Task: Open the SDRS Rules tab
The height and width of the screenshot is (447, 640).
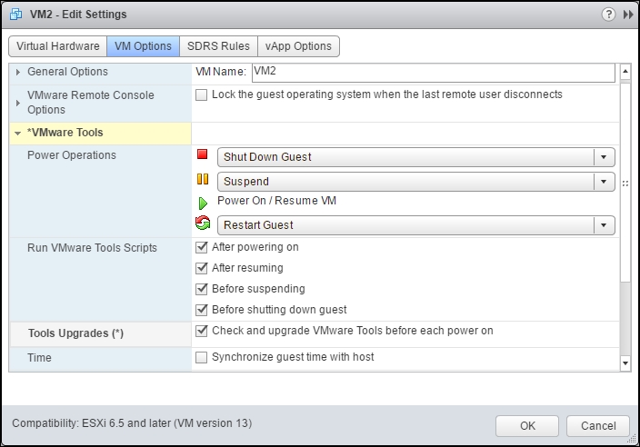Action: (x=218, y=46)
